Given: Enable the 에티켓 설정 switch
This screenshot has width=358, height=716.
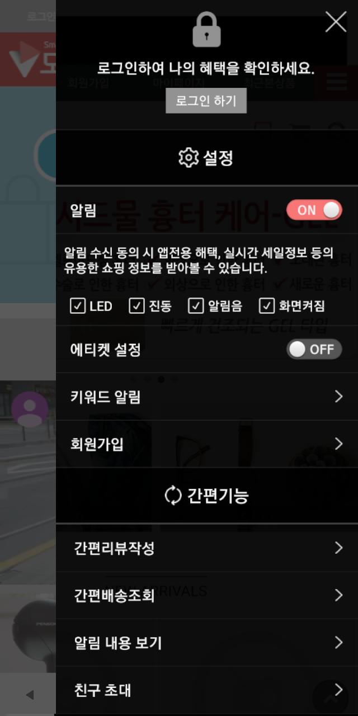Looking at the screenshot, I should tap(314, 350).
